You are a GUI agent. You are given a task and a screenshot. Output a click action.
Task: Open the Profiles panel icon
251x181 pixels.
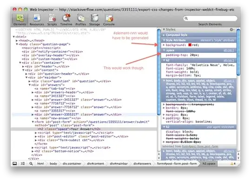(81, 18)
